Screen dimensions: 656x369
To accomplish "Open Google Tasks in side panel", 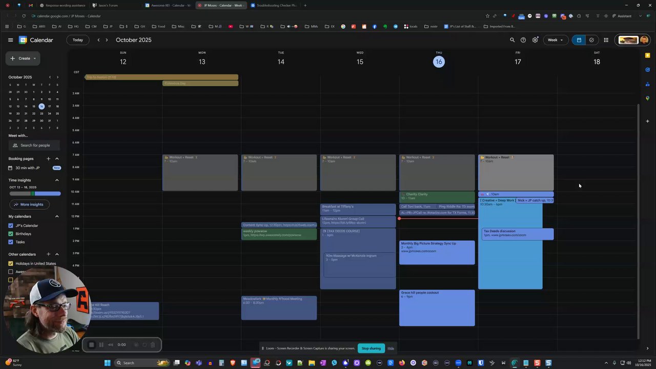I will [x=647, y=70].
